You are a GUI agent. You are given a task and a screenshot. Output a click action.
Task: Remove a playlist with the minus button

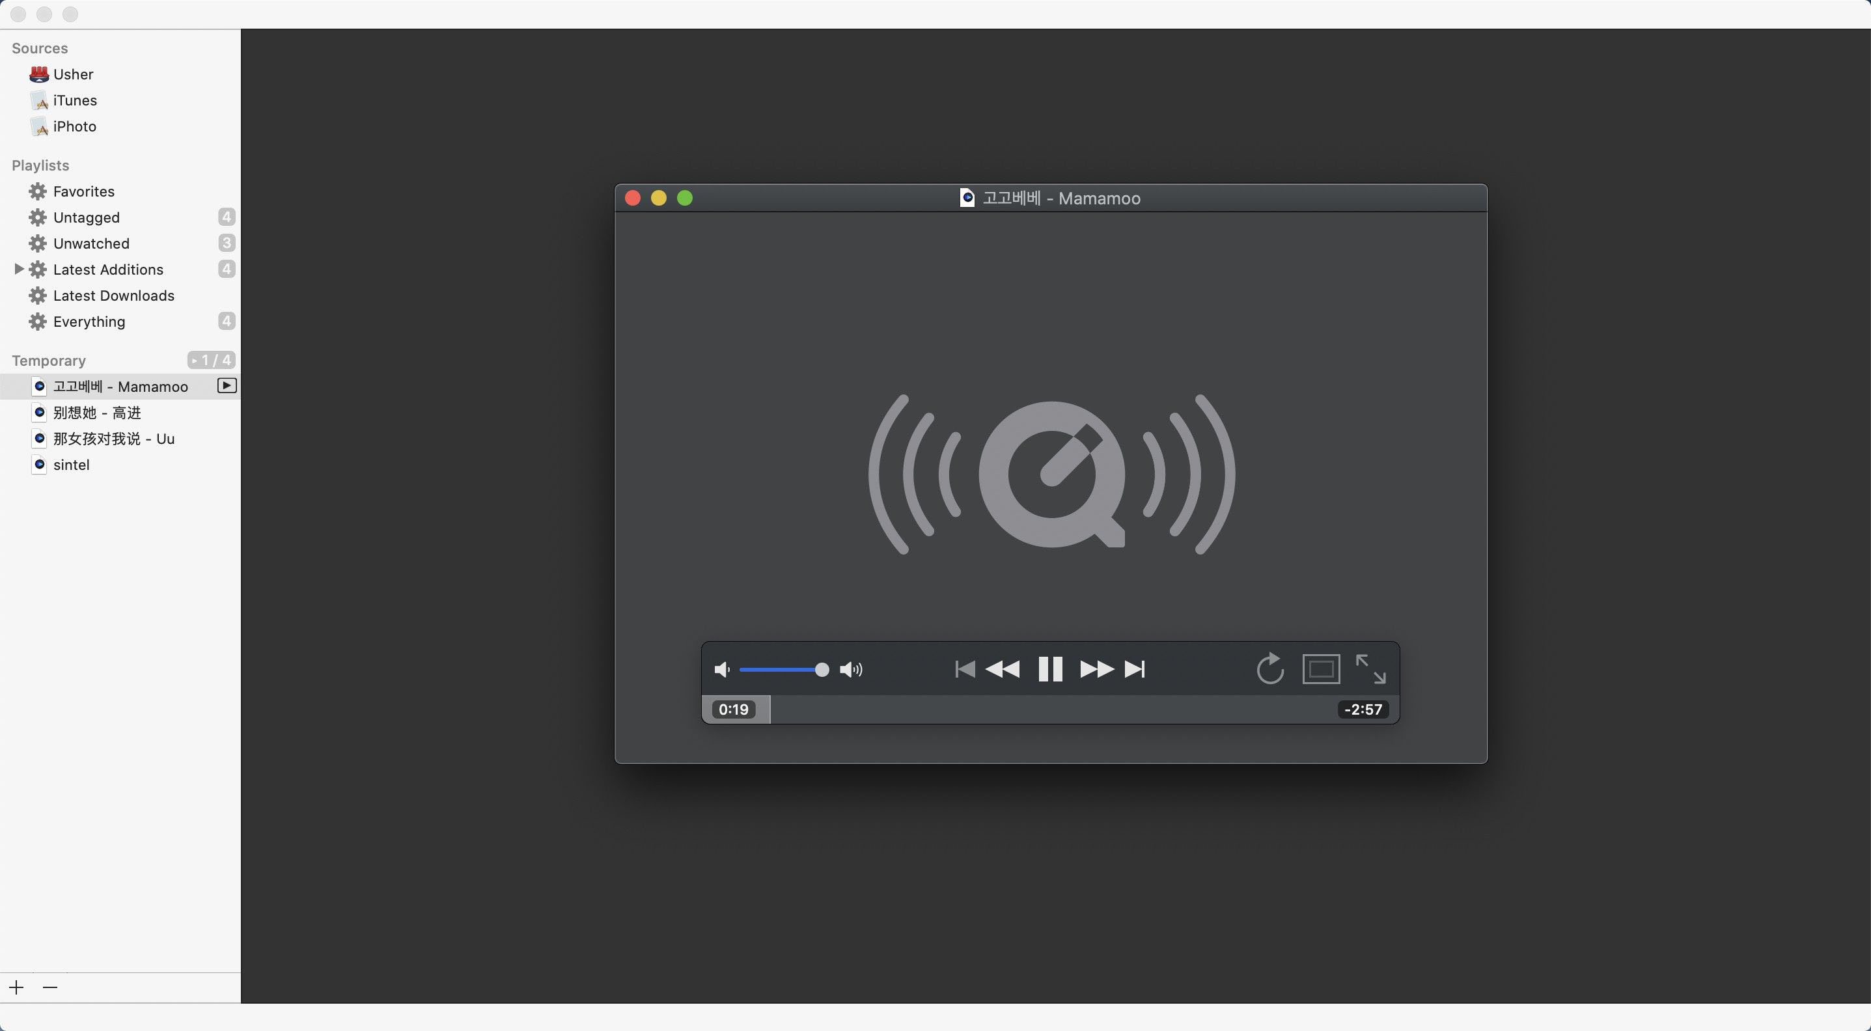click(x=50, y=987)
